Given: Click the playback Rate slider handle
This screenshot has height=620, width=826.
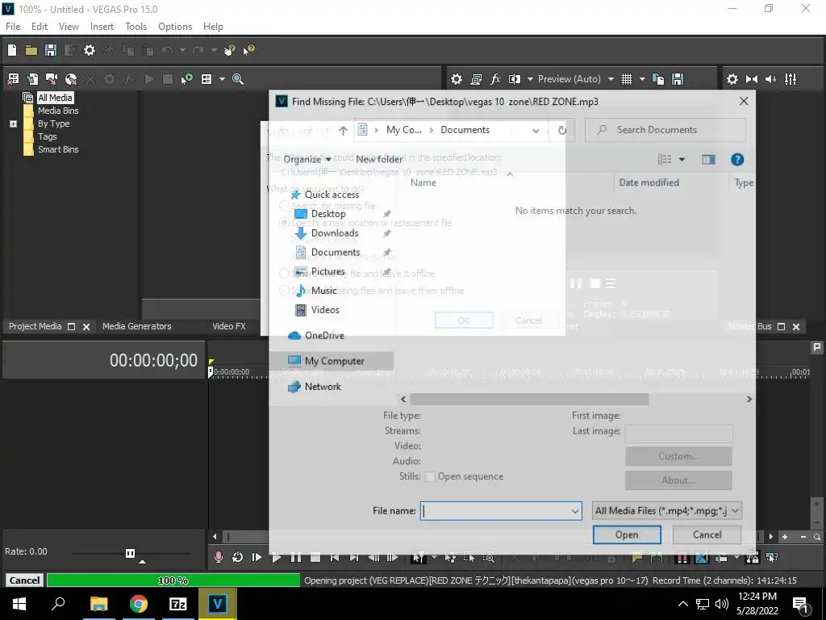Looking at the screenshot, I should click(x=130, y=553).
